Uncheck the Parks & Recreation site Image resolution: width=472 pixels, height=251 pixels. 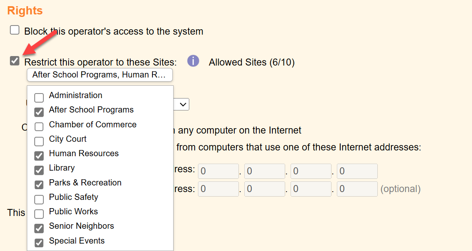39,185
